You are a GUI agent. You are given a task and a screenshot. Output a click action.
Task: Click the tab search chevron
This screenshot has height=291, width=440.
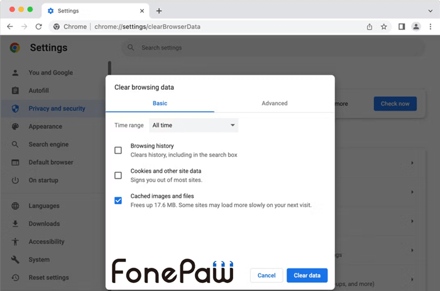point(430,11)
